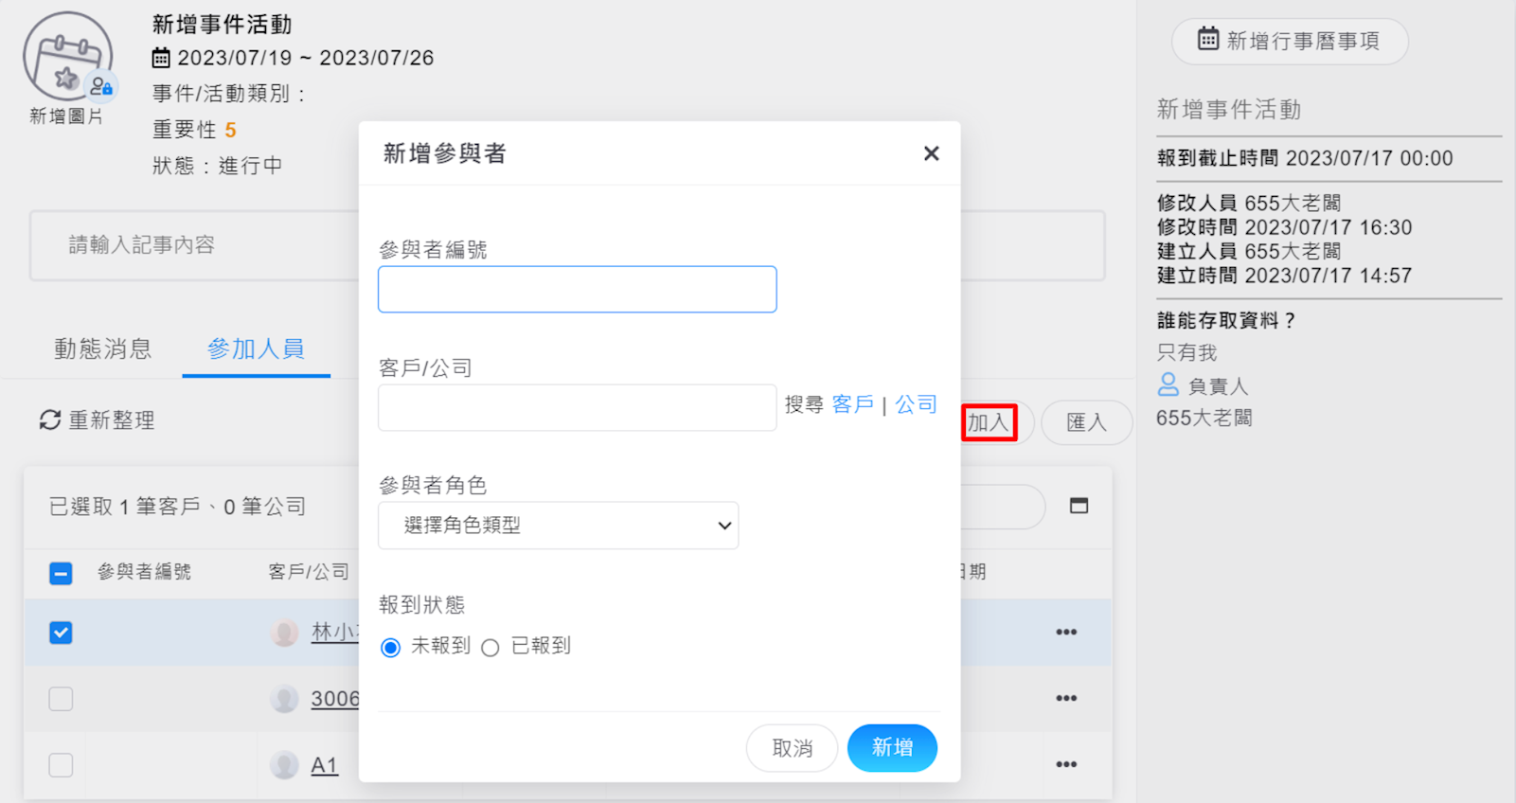Uncheck the 林小 row checkbox

(61, 633)
